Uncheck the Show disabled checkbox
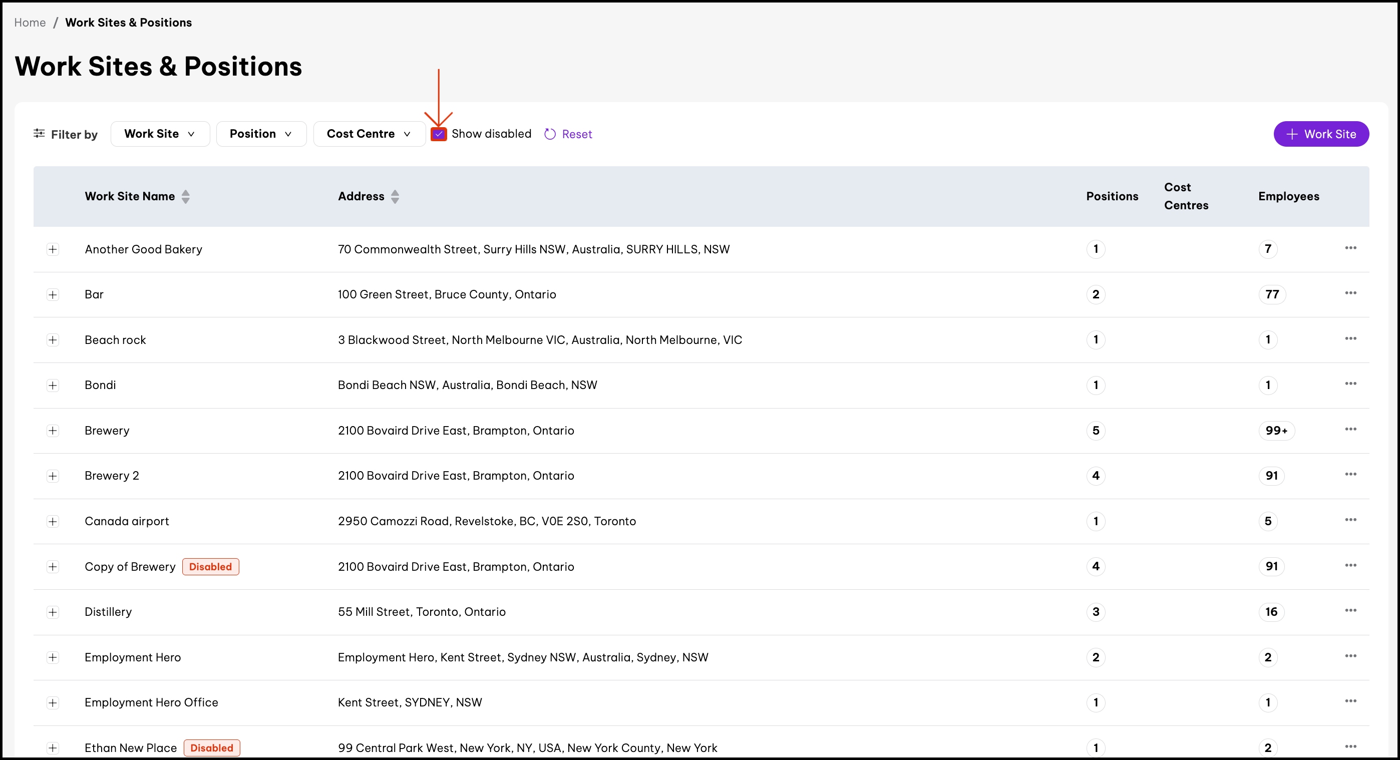 coord(439,134)
